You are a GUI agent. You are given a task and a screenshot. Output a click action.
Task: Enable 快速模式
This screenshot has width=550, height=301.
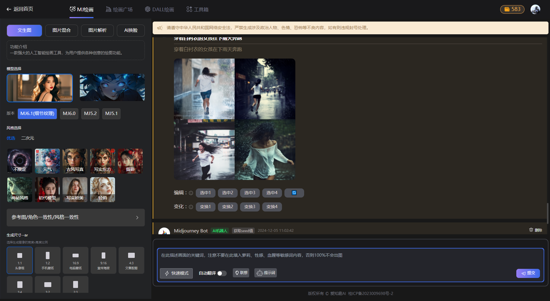(x=176, y=273)
